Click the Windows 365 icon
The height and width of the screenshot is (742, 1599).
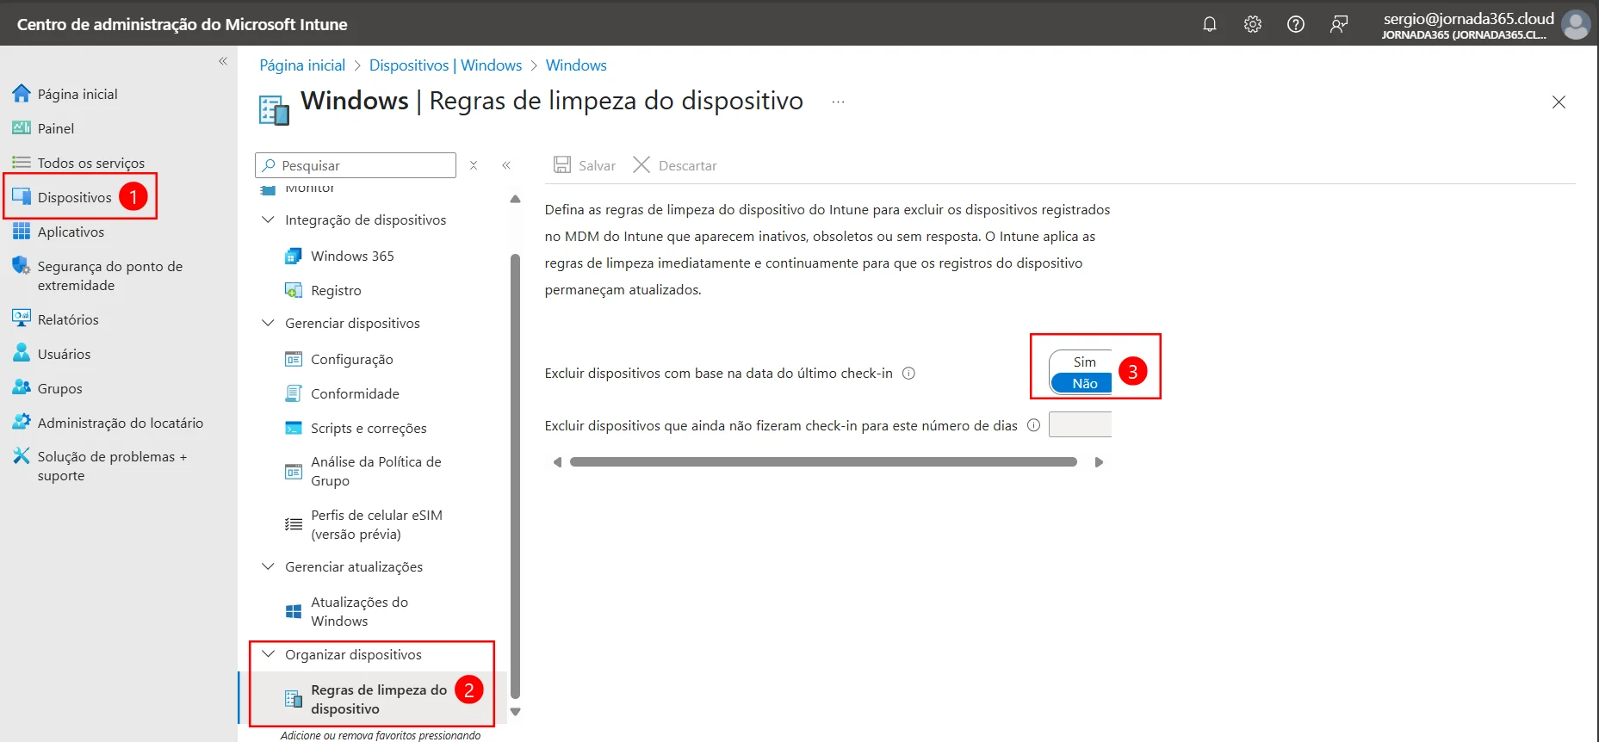click(294, 256)
